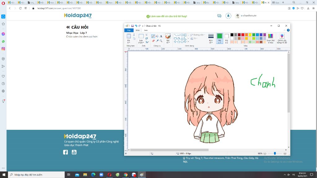Select the Magnifier tool in Paint
This screenshot has width=317, height=178.
point(161,41)
